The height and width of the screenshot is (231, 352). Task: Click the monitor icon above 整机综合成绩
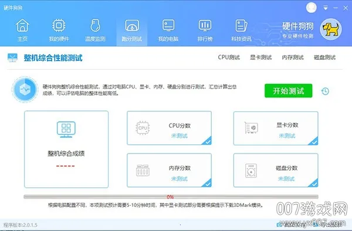click(66, 130)
